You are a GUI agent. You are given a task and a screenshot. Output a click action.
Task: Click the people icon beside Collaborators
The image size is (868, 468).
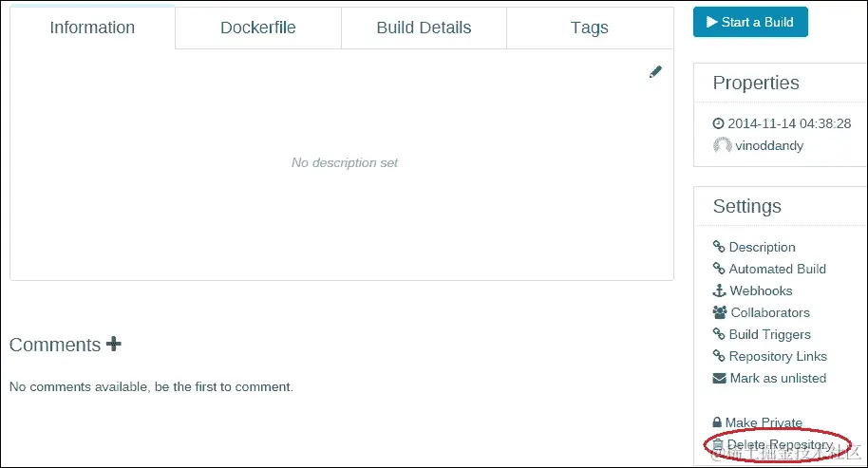720,312
